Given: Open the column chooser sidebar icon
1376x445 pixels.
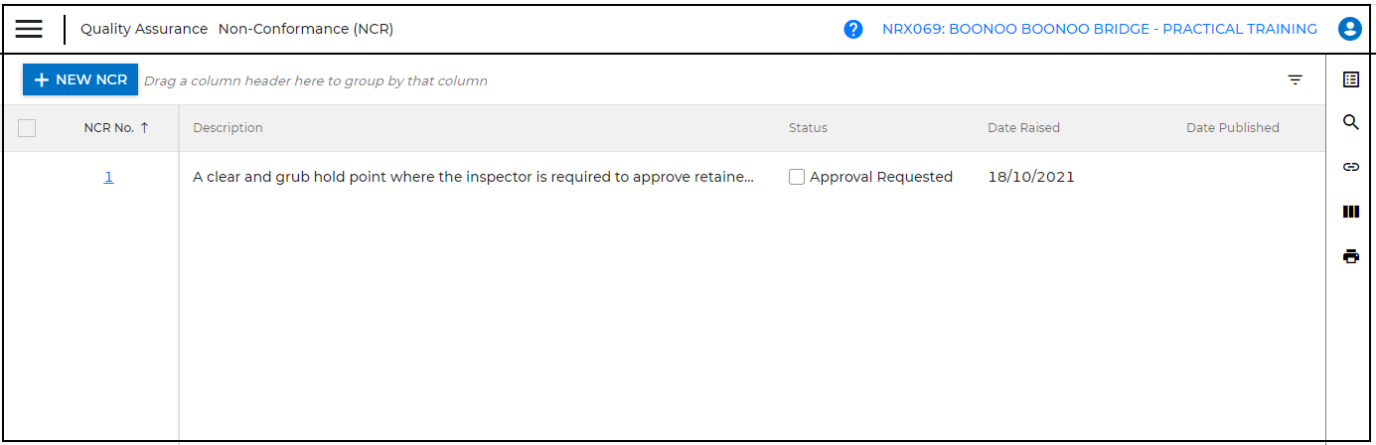Looking at the screenshot, I should pos(1350,212).
